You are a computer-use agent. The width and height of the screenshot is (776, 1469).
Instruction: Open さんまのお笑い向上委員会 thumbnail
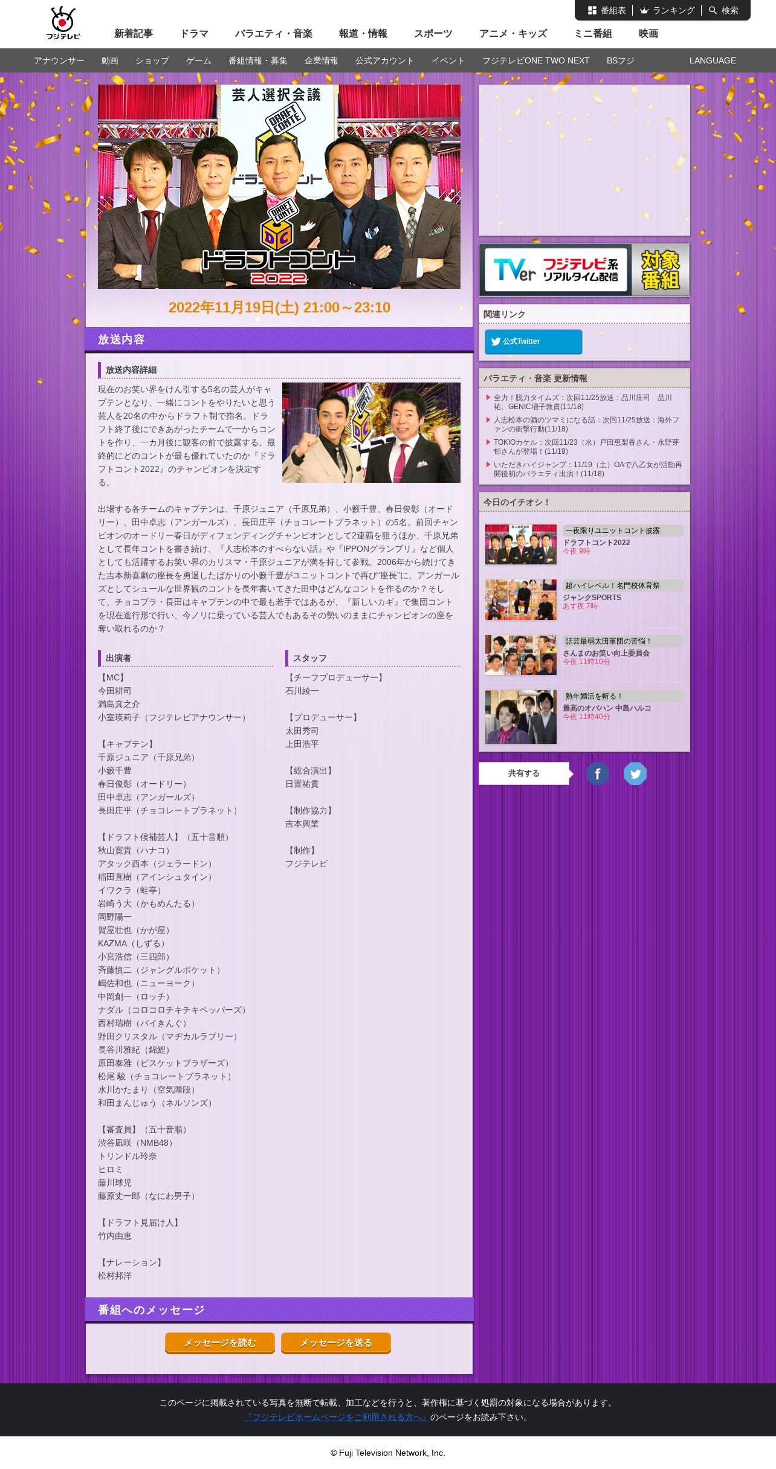pos(521,655)
